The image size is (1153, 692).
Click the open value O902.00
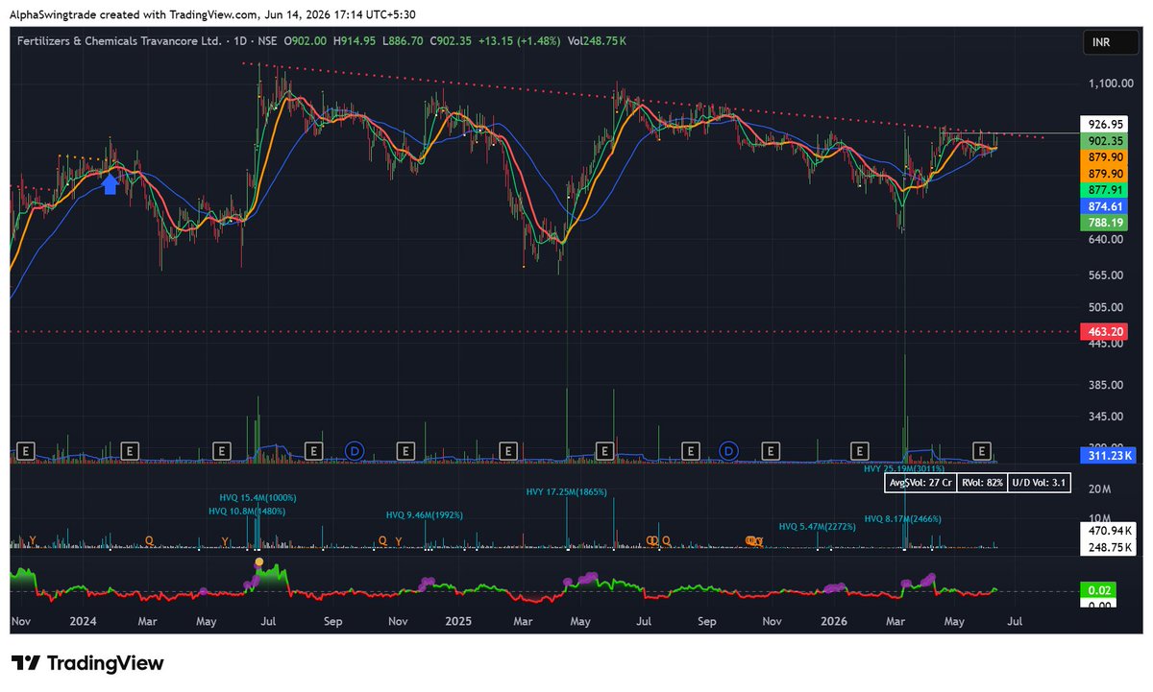tap(306, 42)
